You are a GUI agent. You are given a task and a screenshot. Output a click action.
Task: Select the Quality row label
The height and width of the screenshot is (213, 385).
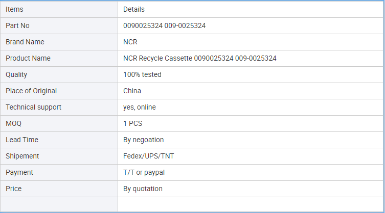pos(16,75)
